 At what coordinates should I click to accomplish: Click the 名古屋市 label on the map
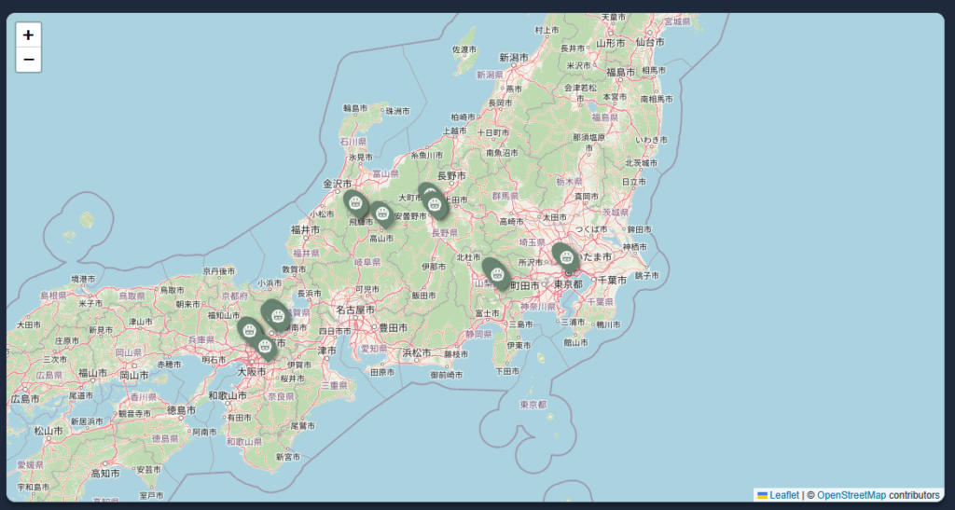355,310
